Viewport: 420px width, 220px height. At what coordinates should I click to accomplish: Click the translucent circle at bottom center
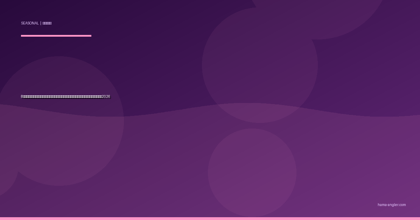coord(252,173)
